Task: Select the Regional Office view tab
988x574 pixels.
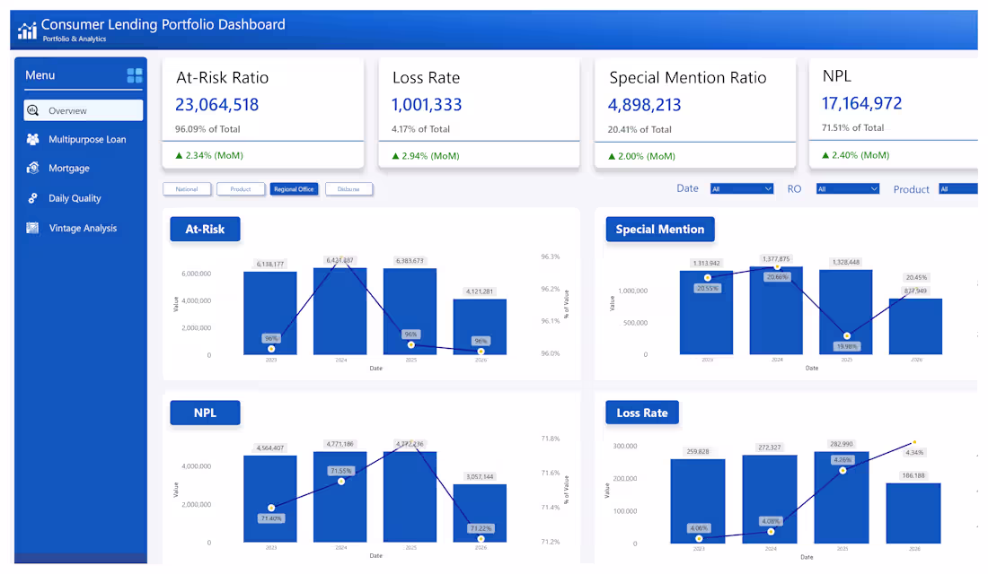Action: coord(294,189)
